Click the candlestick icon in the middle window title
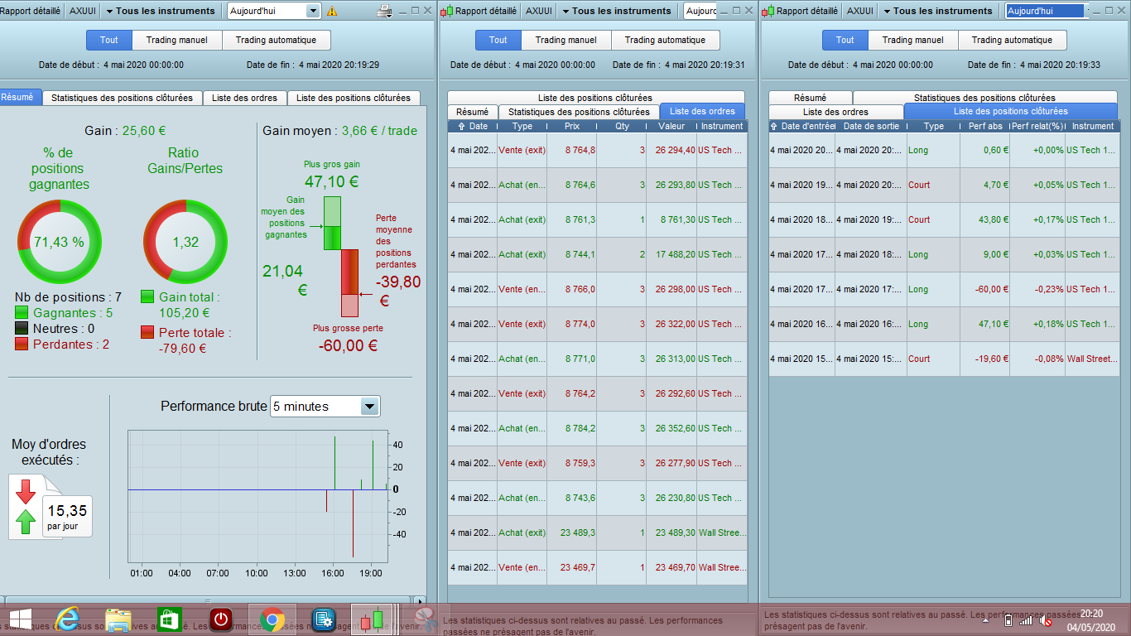This screenshot has height=636, width=1131. pyautogui.click(x=447, y=11)
